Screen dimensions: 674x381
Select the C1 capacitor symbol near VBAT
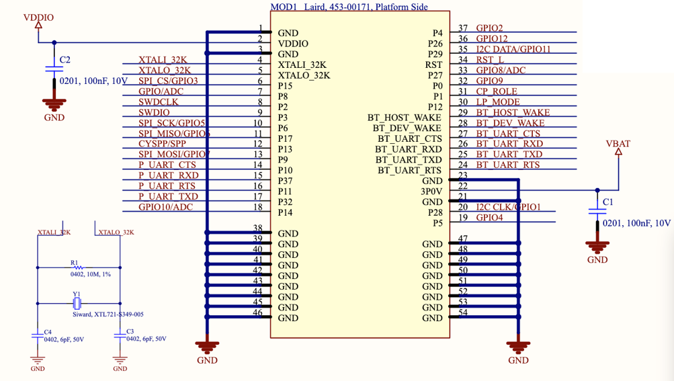(x=597, y=212)
